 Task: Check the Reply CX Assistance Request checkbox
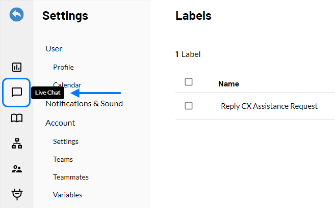click(x=189, y=106)
